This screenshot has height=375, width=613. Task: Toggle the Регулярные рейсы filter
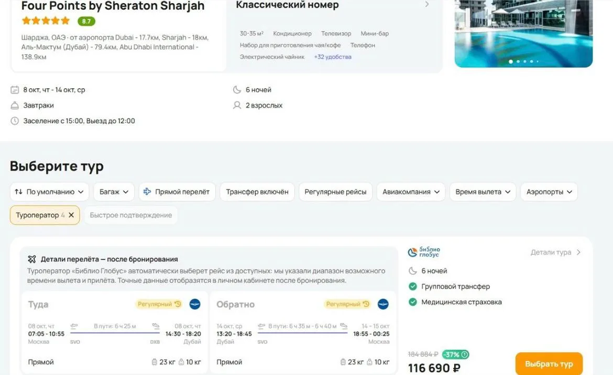[335, 192]
